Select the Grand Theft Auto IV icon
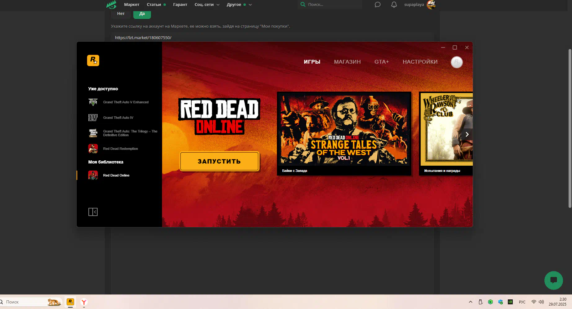 93,118
